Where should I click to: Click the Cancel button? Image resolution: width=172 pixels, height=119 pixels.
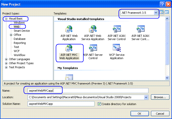point(160,113)
